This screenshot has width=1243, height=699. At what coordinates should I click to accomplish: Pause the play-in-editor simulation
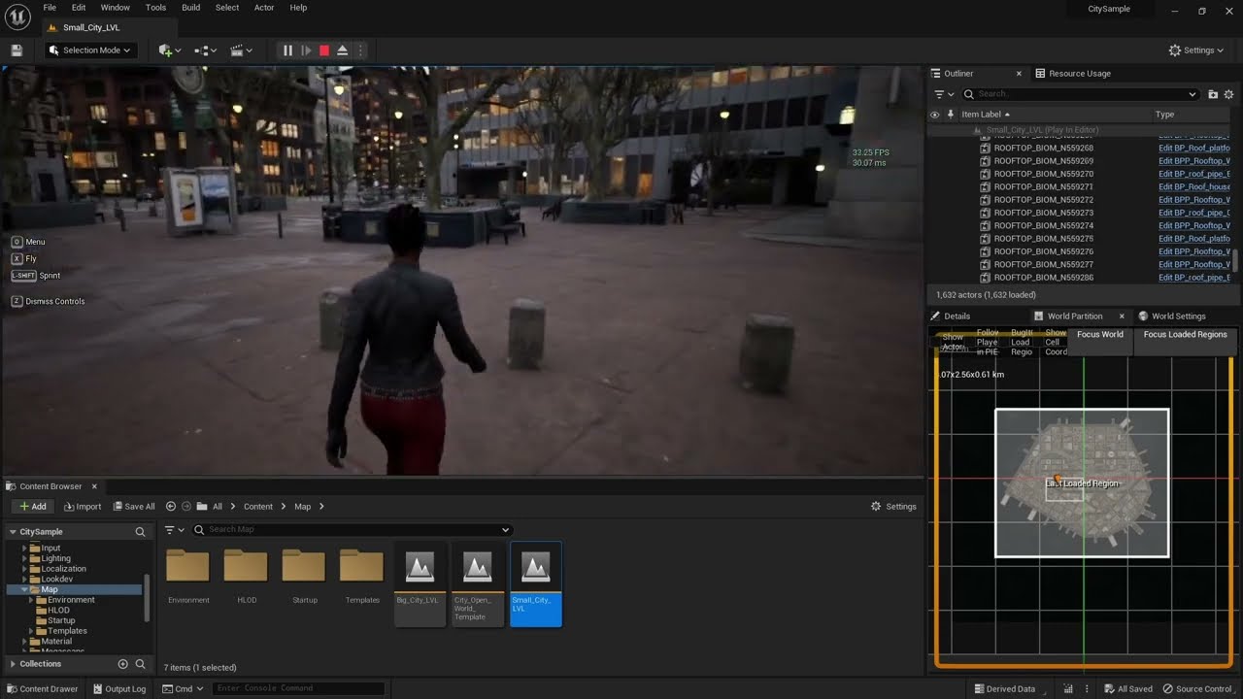tap(287, 50)
